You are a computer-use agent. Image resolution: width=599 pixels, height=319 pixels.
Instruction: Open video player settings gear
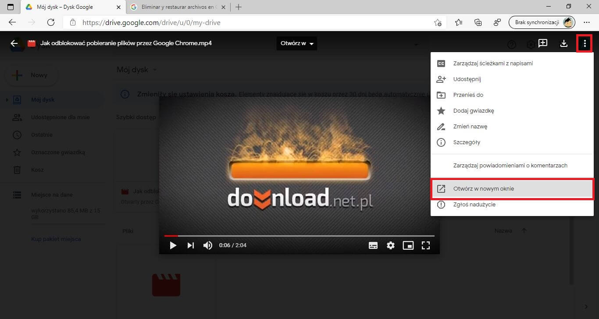pos(391,245)
